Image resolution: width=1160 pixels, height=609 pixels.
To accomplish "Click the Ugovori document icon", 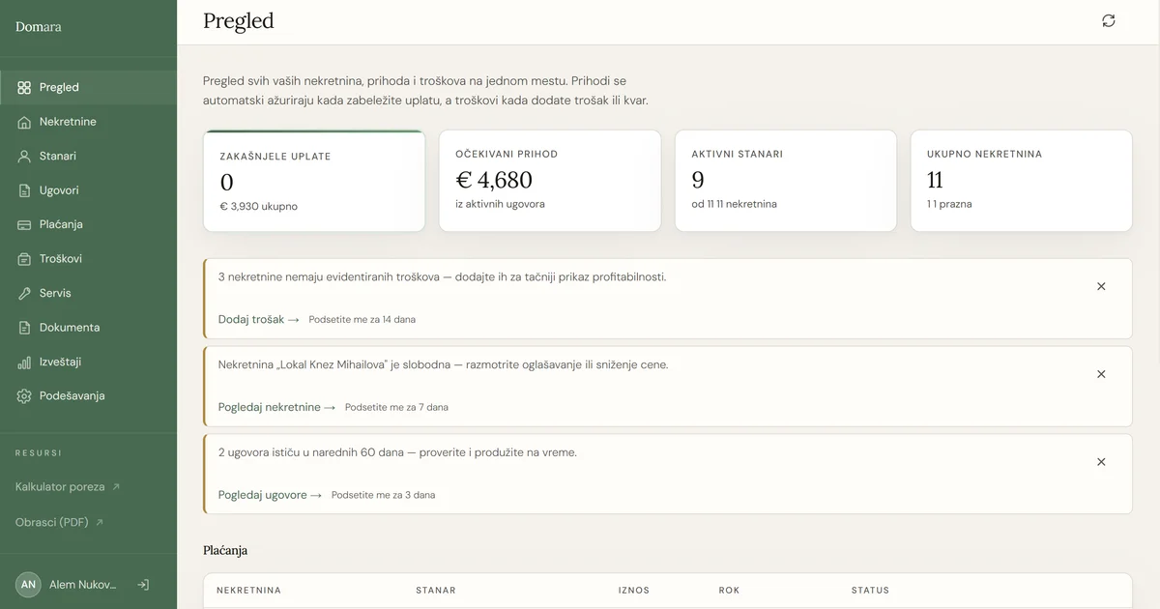I will [x=24, y=190].
